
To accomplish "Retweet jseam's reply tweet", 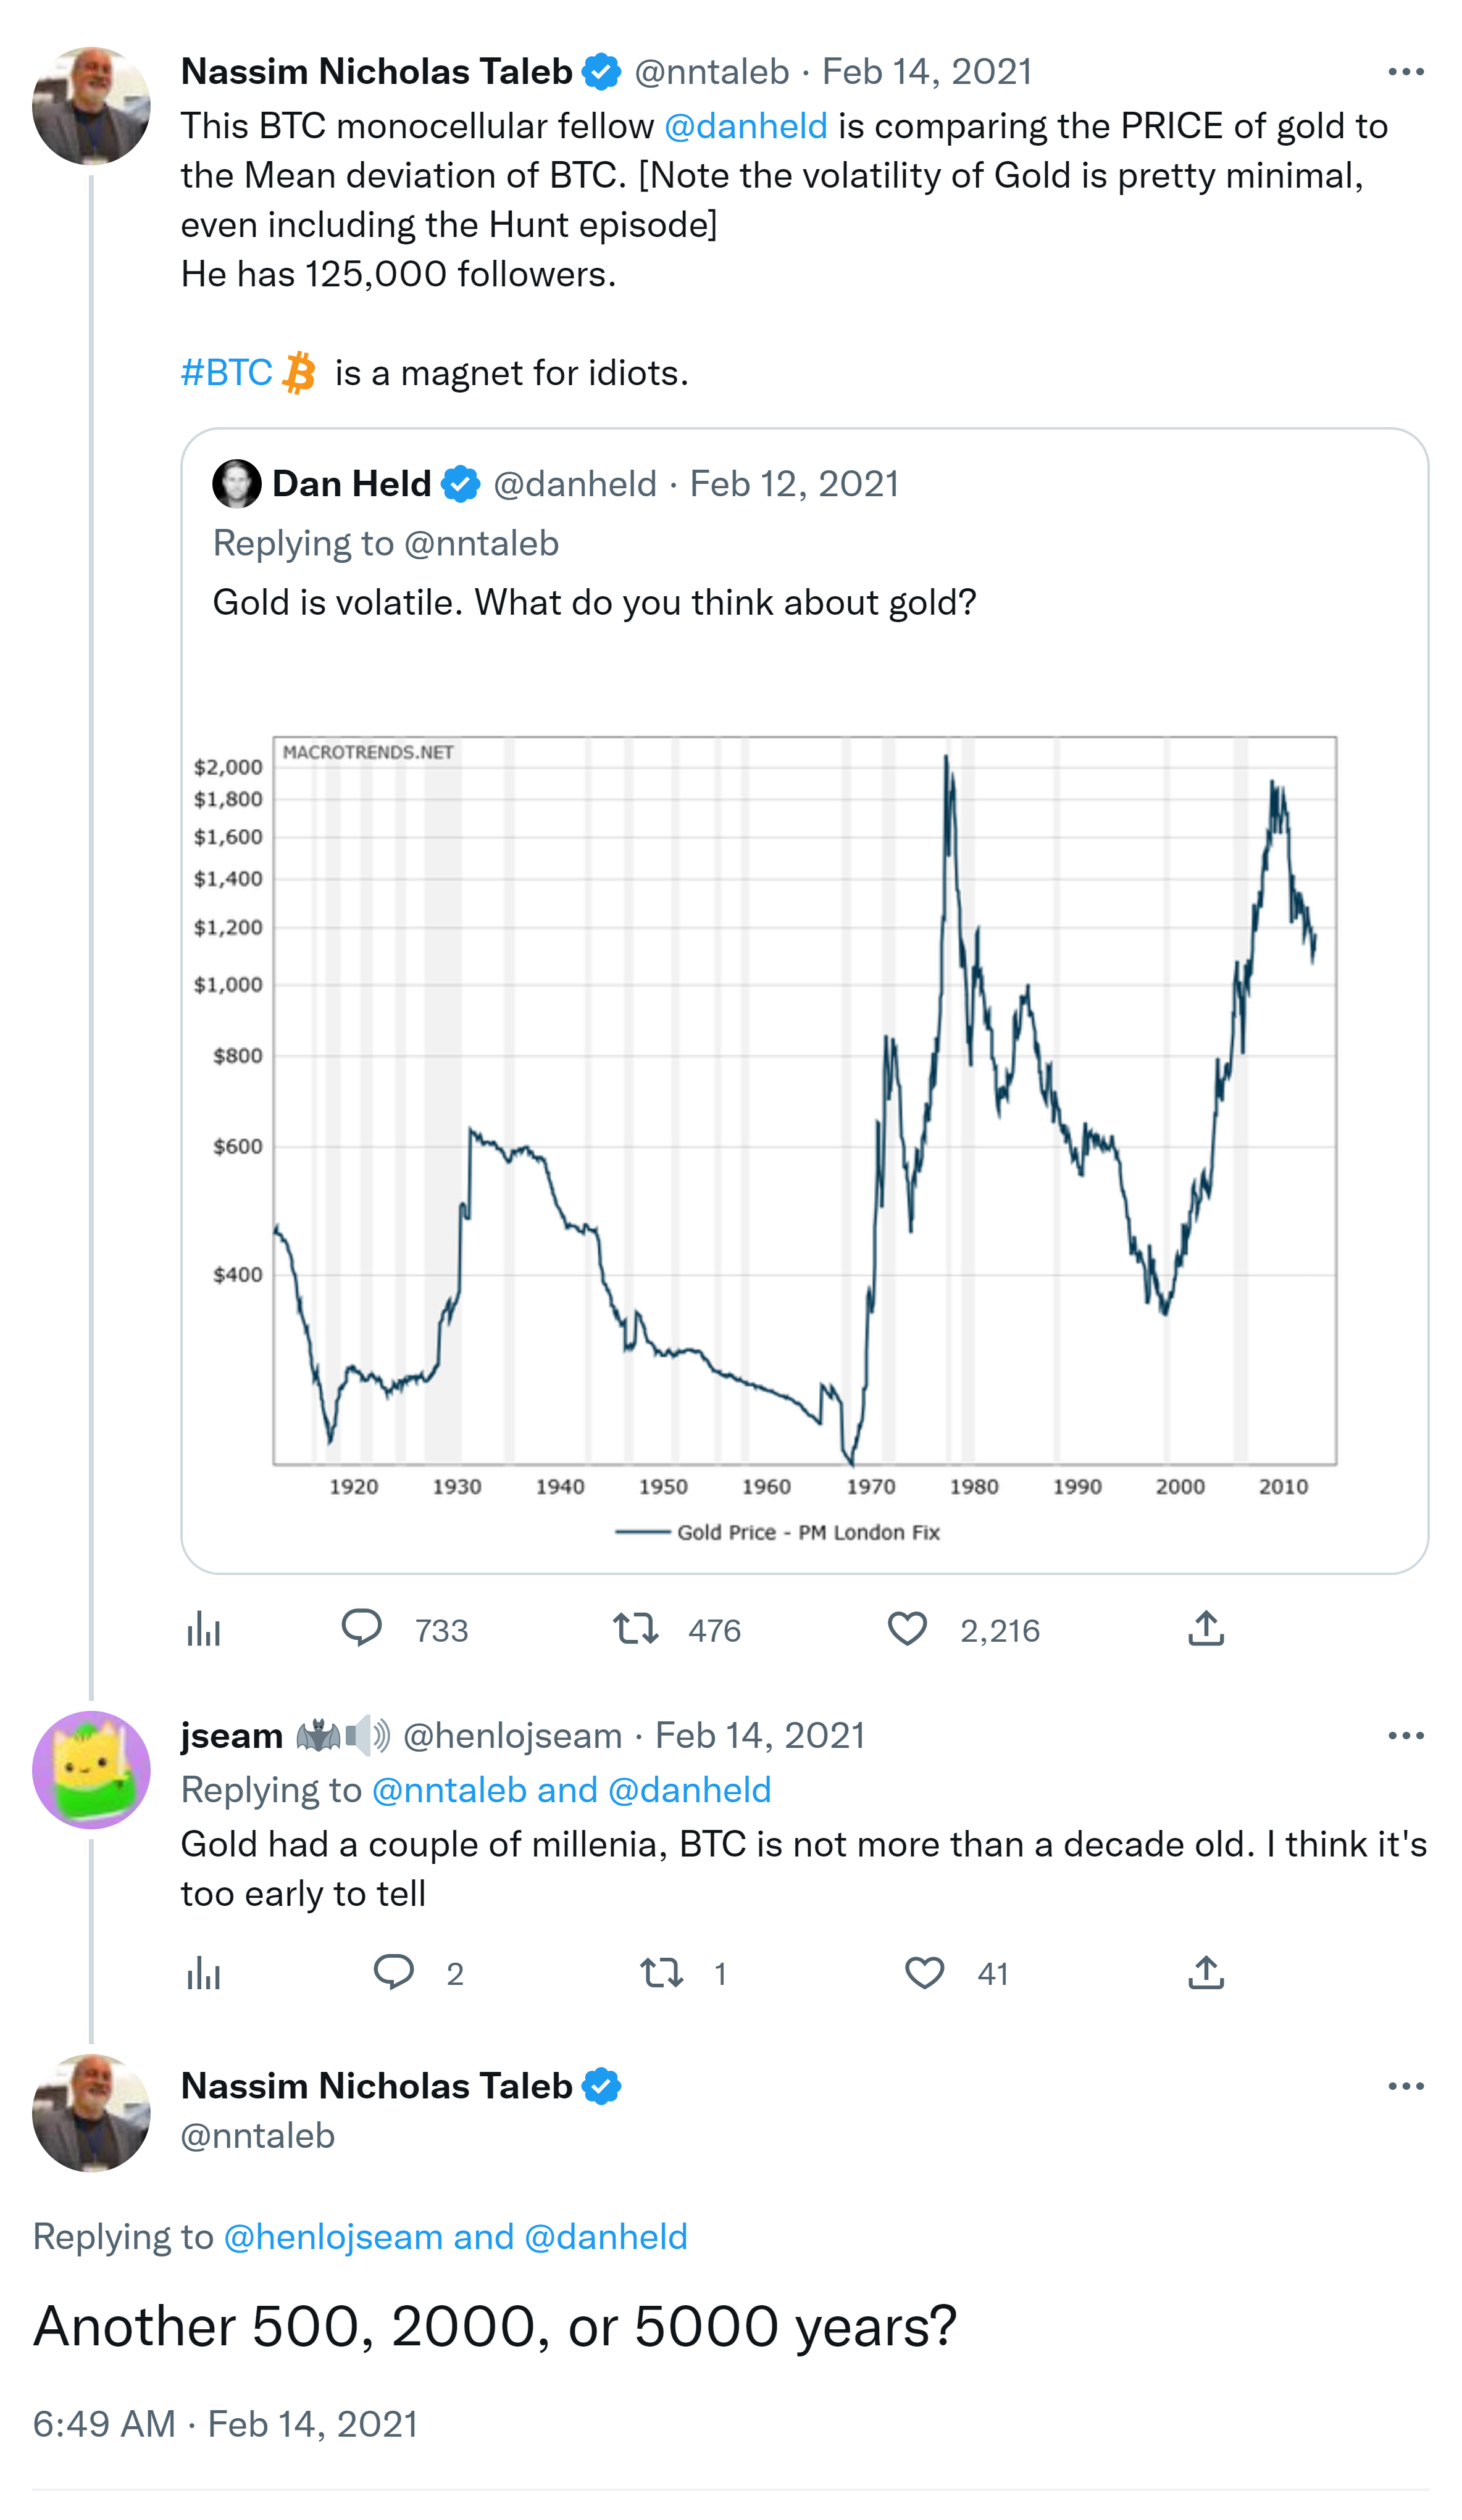I will pyautogui.click(x=661, y=1972).
